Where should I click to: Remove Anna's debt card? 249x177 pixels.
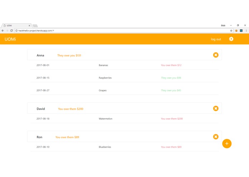point(216,55)
